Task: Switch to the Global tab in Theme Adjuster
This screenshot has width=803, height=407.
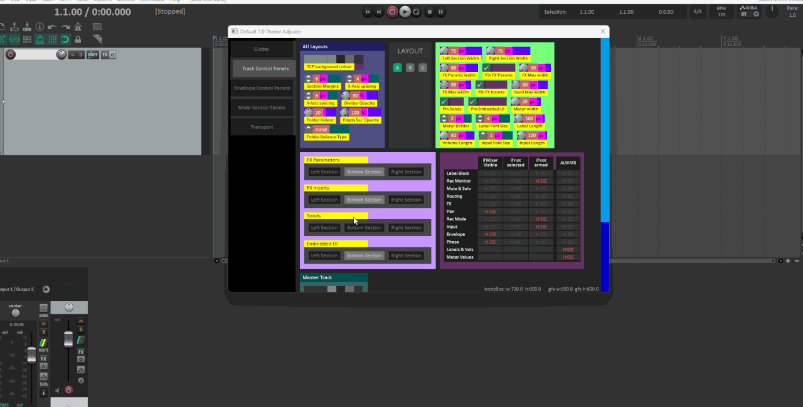Action: click(x=262, y=49)
